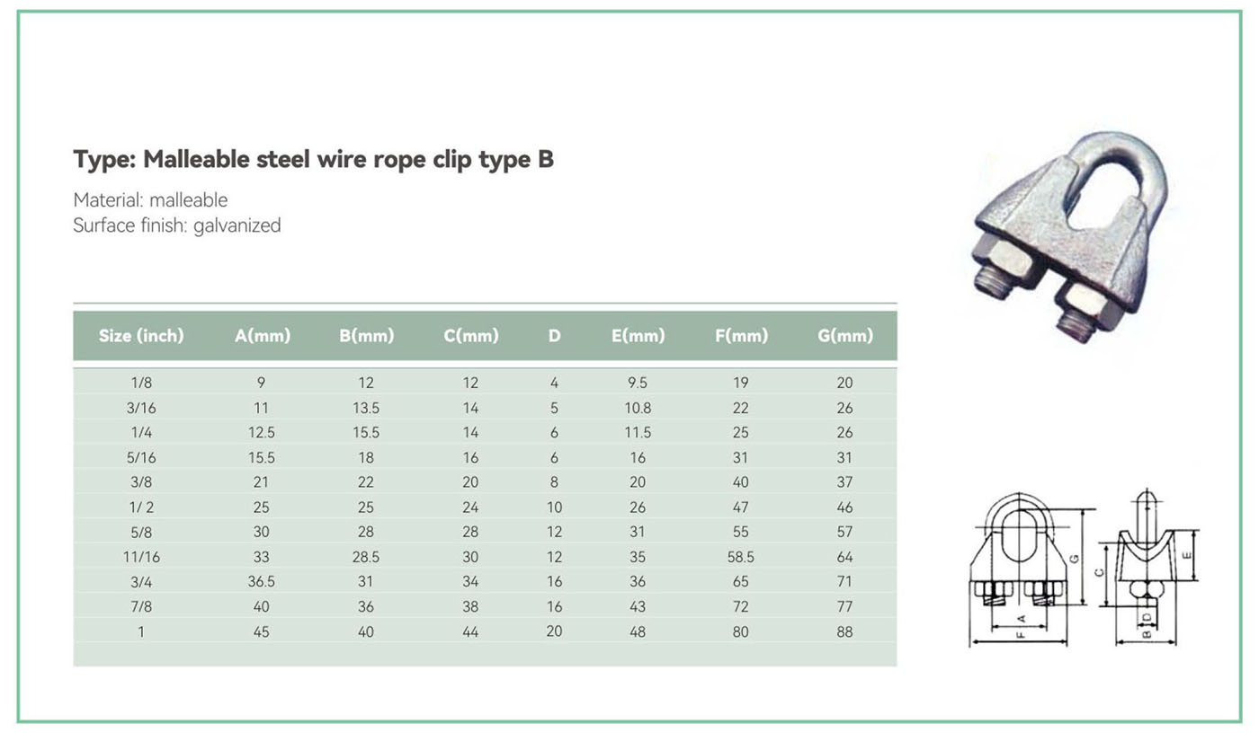Select the F(mm) column header
1259x741 pixels.
tap(741, 336)
